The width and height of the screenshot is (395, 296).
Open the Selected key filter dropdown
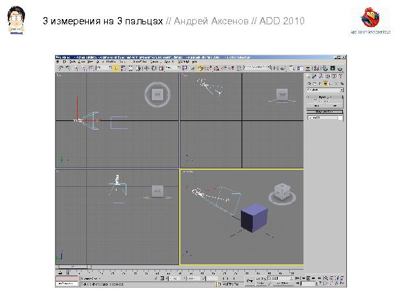tap(280, 279)
